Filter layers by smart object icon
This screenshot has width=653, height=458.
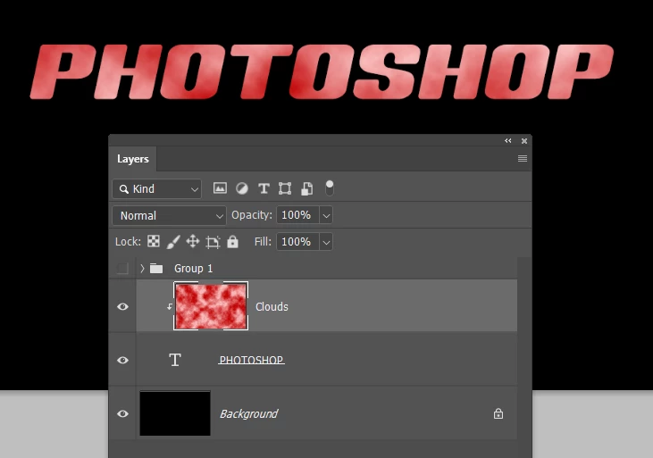(307, 188)
